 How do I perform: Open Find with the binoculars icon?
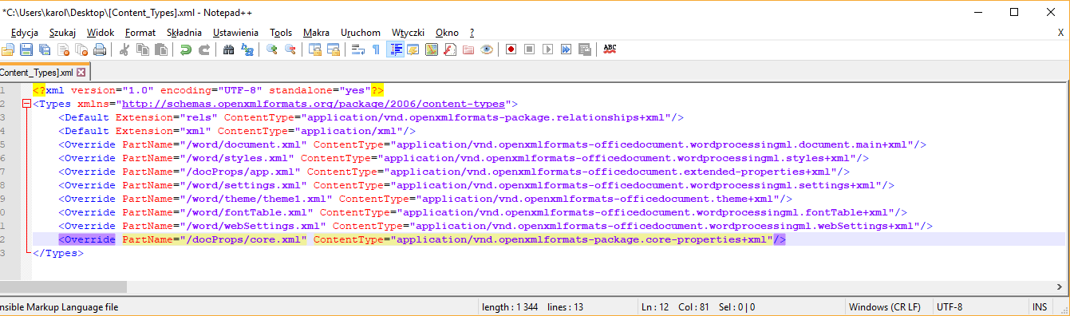[x=228, y=49]
